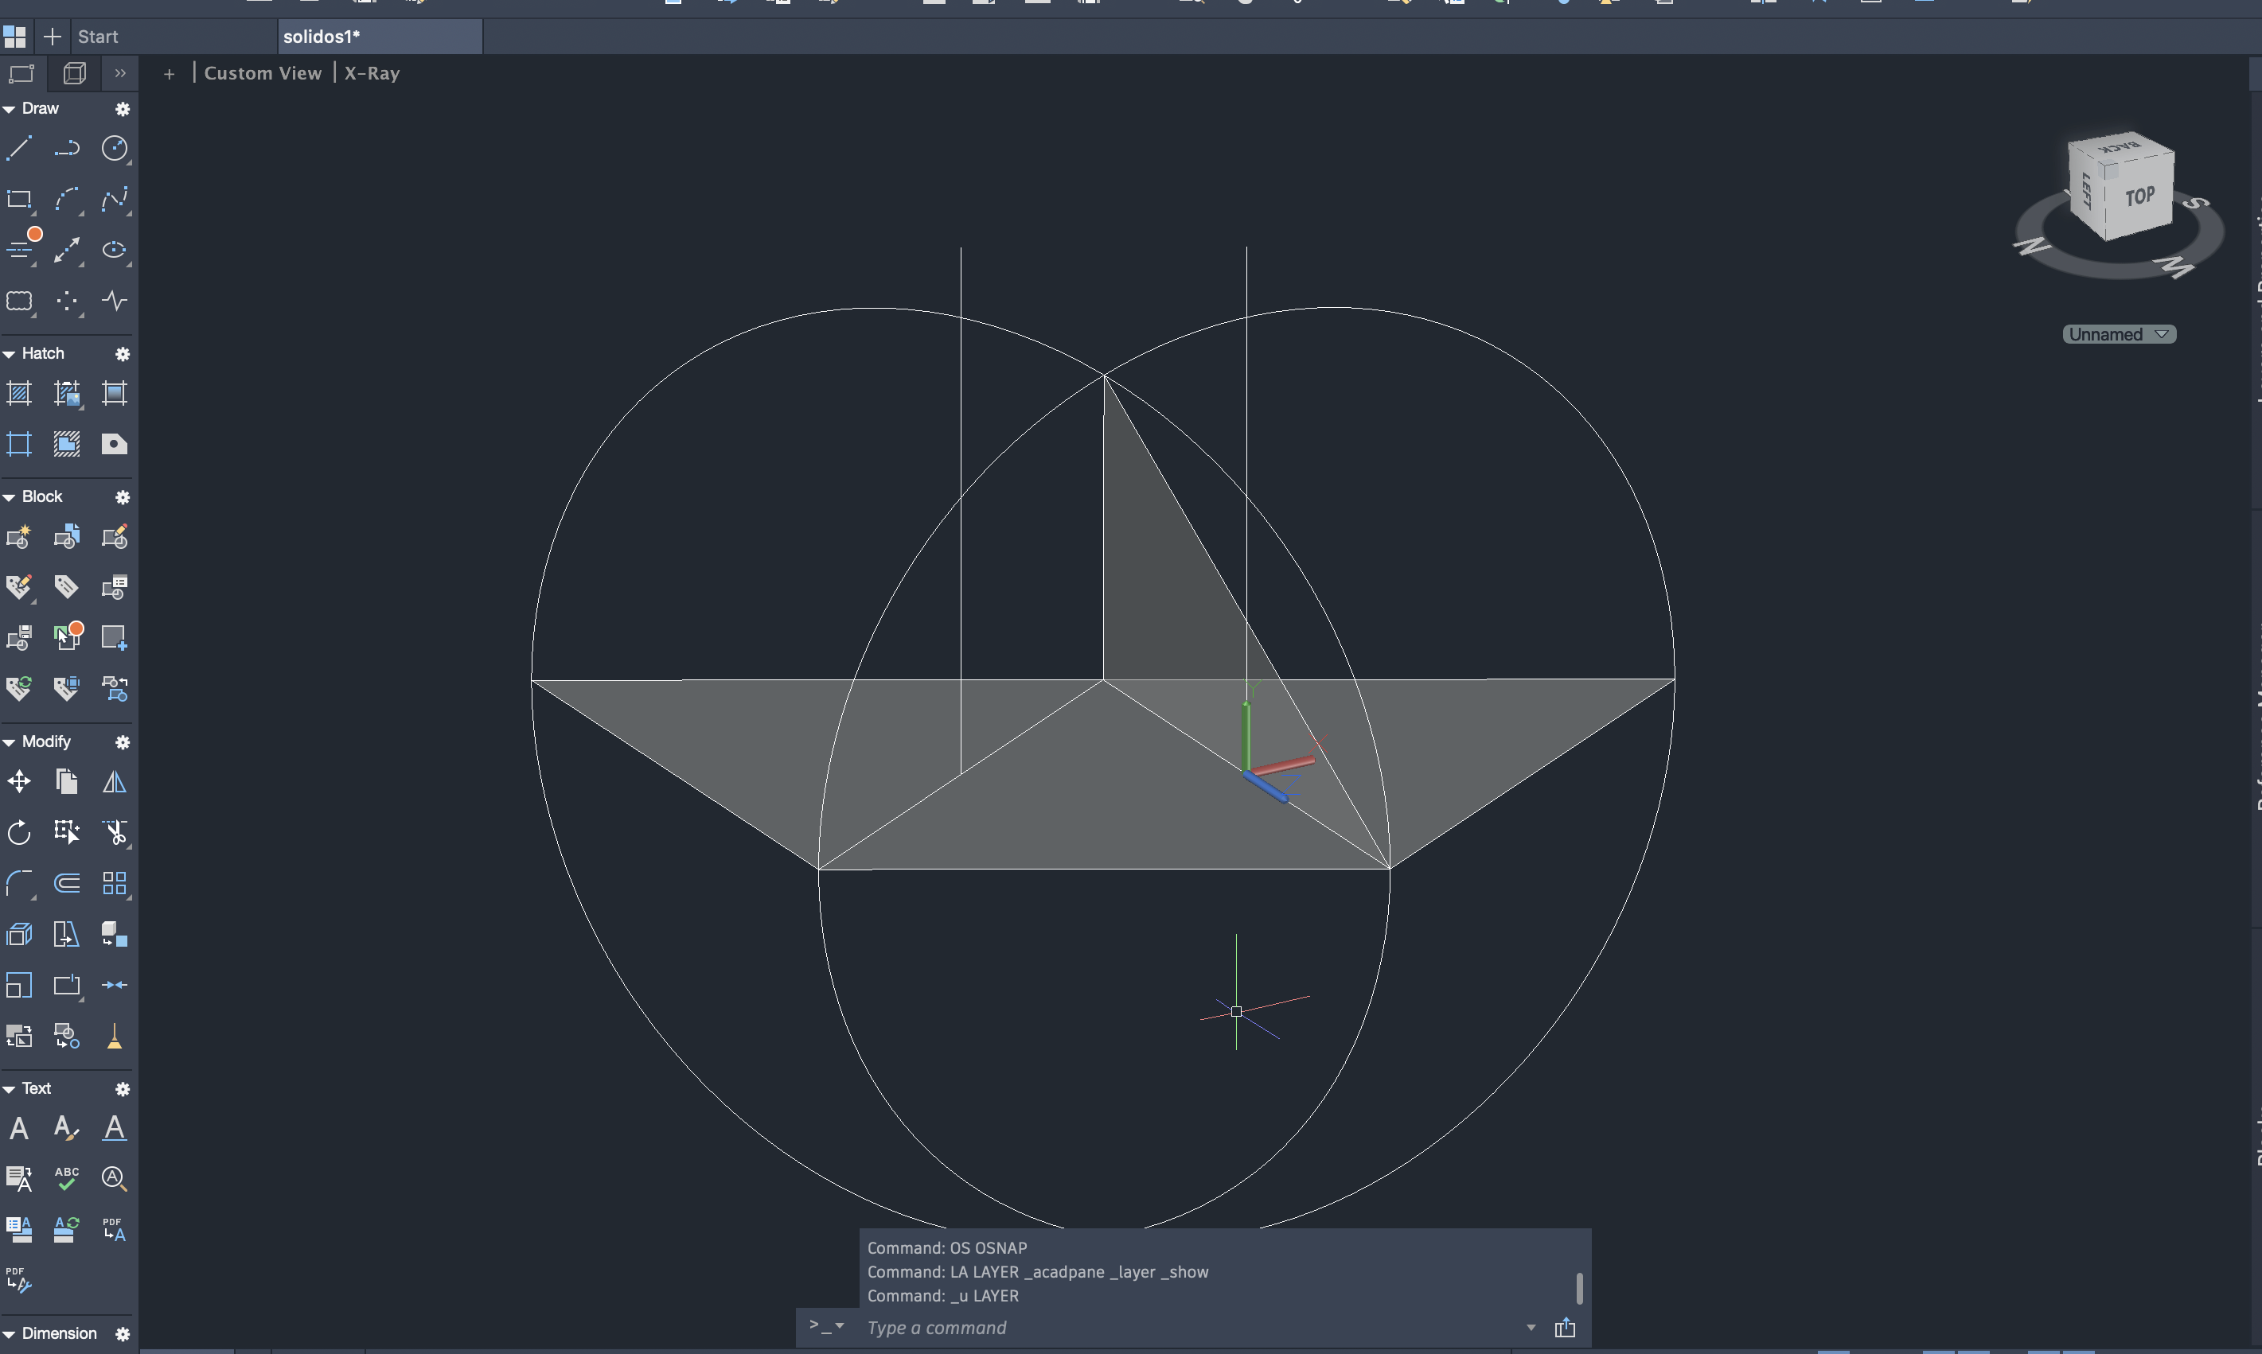This screenshot has width=2262, height=1354.
Task: Select the Circle drawing tool
Action: coord(114,148)
